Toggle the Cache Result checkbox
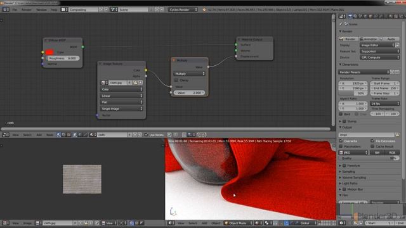406x228 pixels. click(372, 146)
